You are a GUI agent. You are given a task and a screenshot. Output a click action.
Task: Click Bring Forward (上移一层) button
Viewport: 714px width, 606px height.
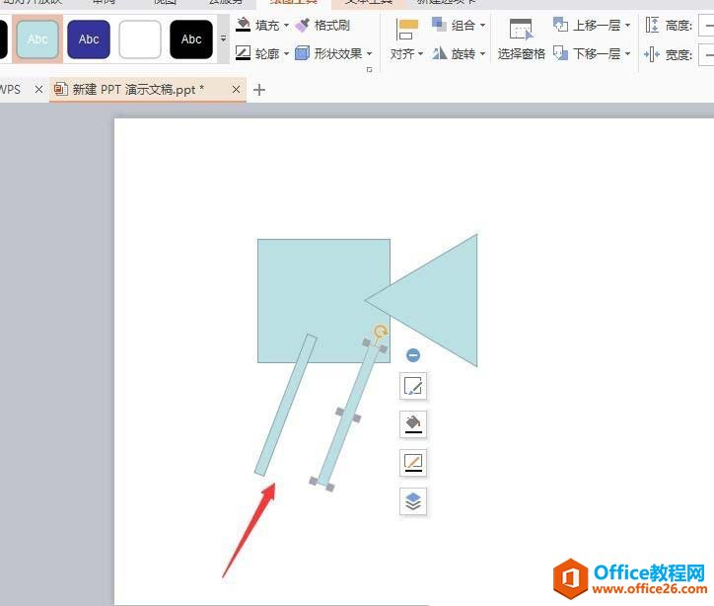tap(591, 25)
